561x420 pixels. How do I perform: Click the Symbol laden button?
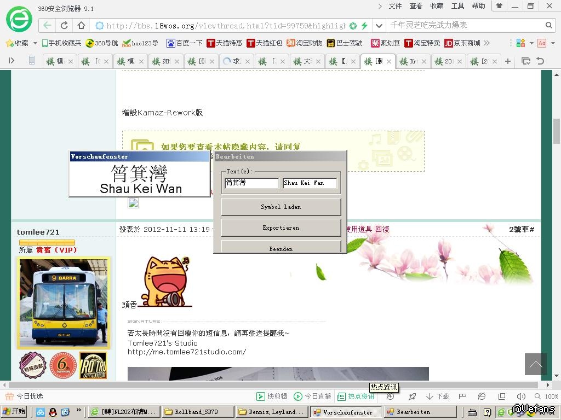(280, 207)
